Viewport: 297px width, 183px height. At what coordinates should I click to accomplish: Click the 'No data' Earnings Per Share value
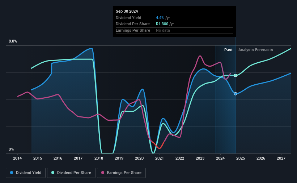(x=163, y=30)
